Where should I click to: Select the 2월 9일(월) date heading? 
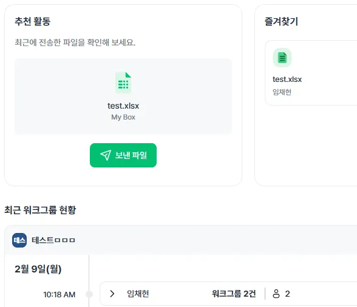(x=38, y=269)
